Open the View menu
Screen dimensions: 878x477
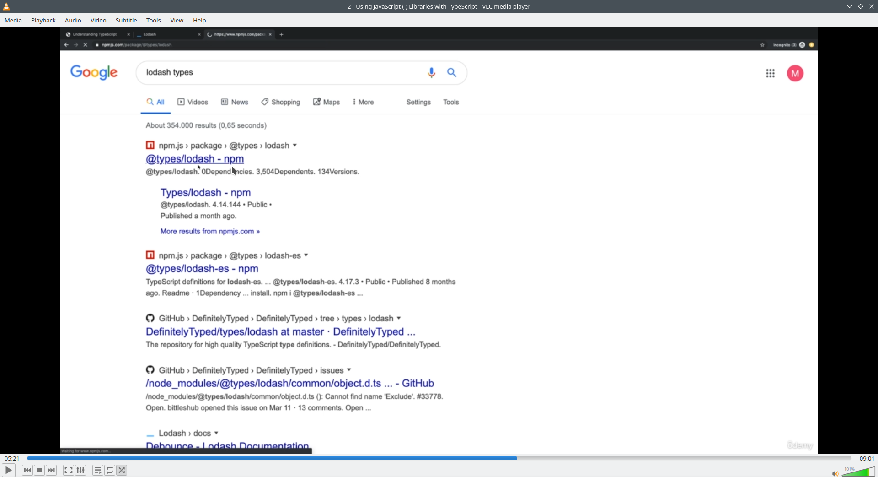177,20
